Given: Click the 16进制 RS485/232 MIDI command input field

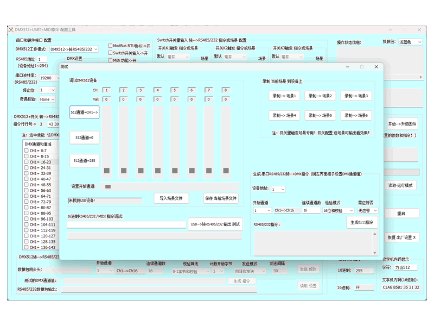Looking at the screenshot, I should point(126,224).
